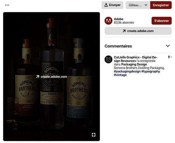This screenshot has width=175, height=143.
Task: Click the Envoyer share button
Action: 113,5
